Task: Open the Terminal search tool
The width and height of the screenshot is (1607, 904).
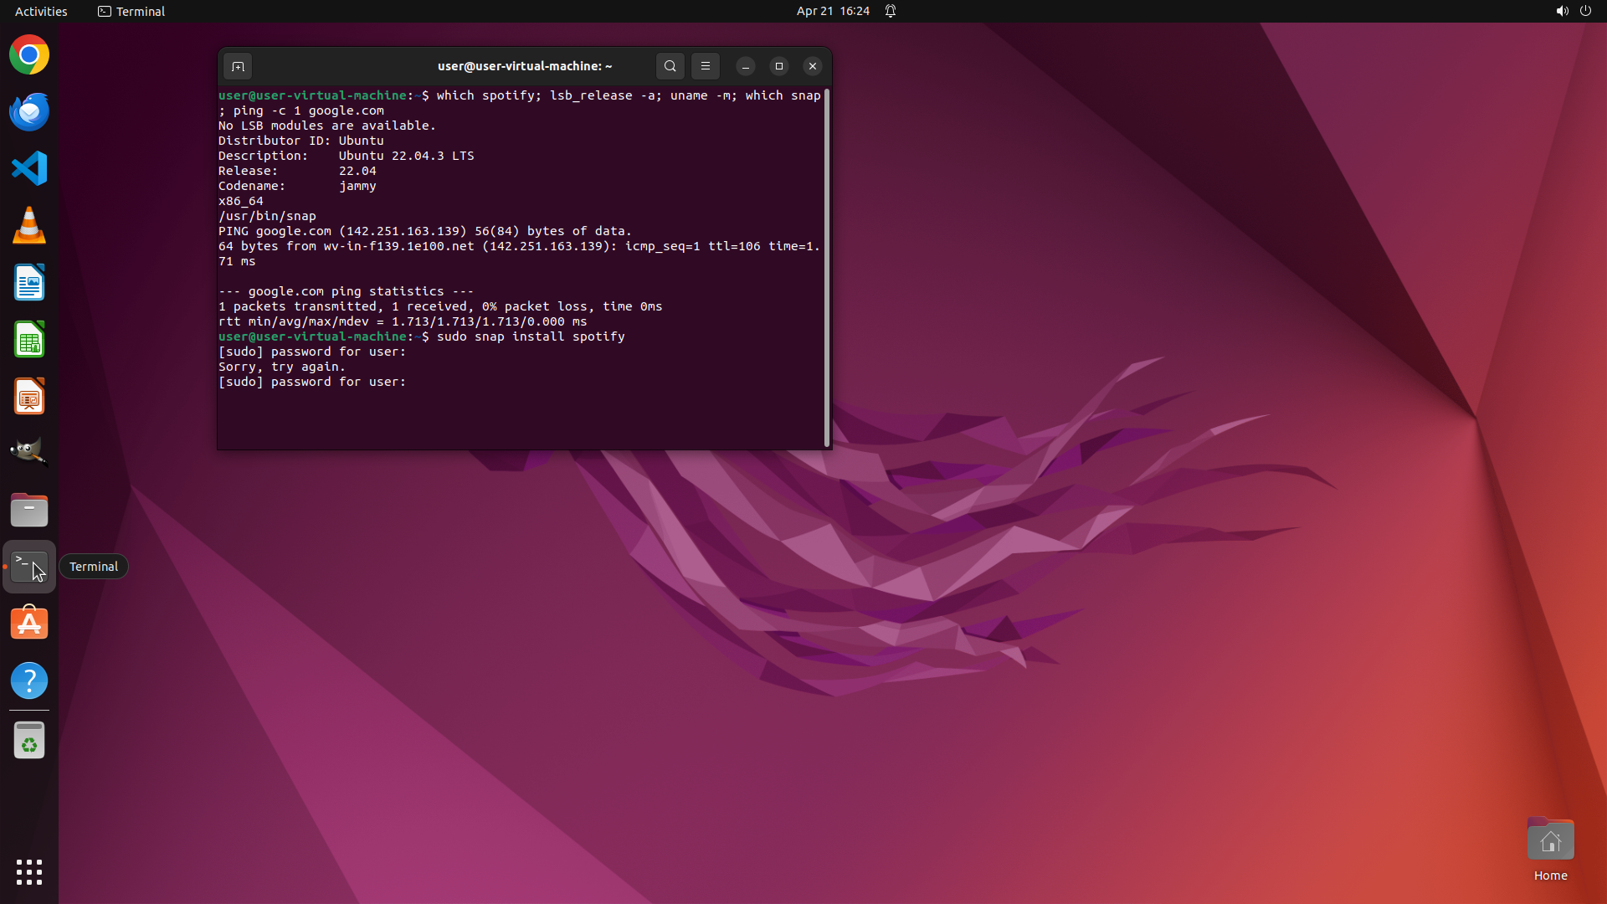Action: [670, 66]
